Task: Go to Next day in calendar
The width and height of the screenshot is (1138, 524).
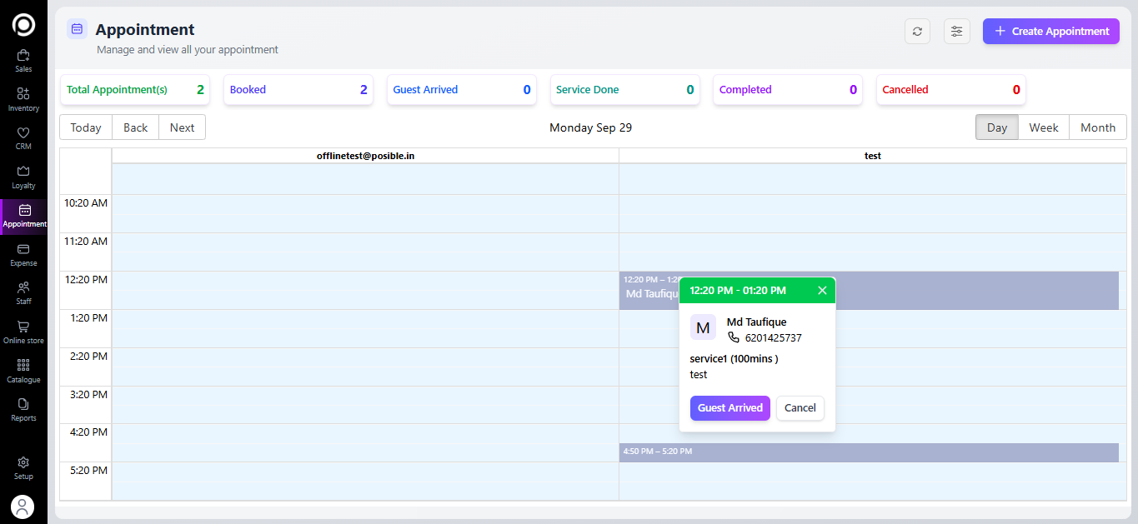Action: coord(182,127)
